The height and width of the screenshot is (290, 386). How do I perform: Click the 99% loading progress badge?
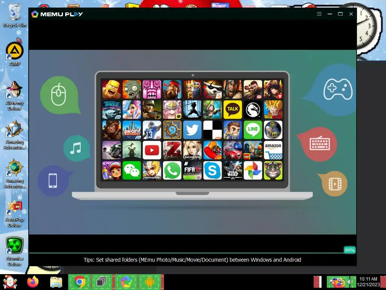pos(349,250)
